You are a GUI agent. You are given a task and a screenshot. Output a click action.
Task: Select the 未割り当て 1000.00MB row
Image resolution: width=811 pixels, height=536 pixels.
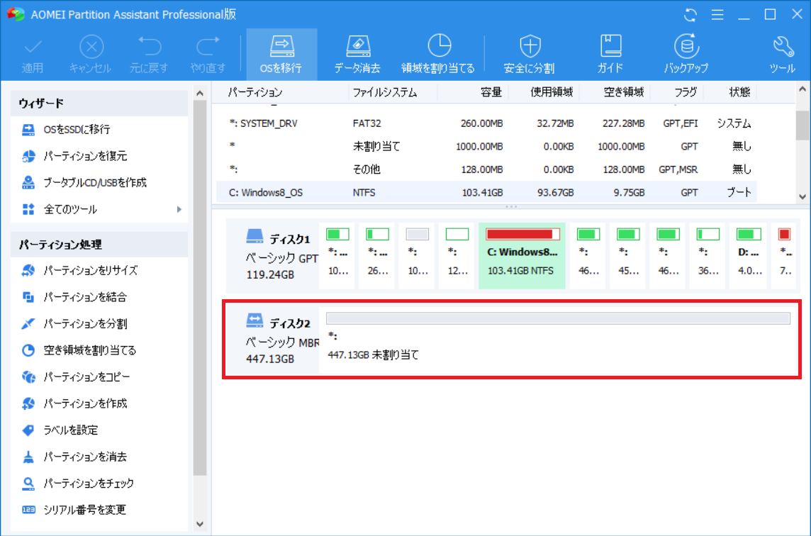point(487,147)
